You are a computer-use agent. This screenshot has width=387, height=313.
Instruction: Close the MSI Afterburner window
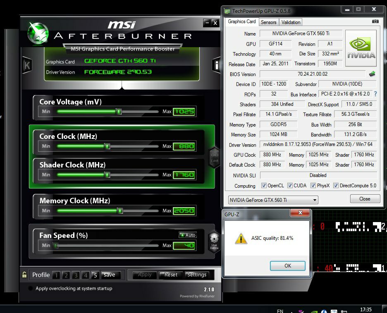(215, 23)
